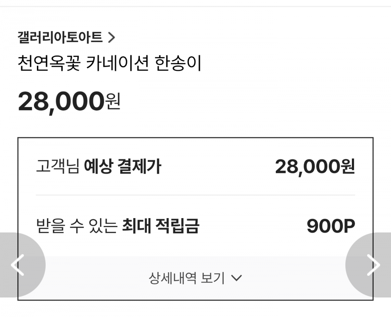The width and height of the screenshot is (391, 317).
Task: Open the 갤러리아토아트 brand page link
Action: pos(60,38)
